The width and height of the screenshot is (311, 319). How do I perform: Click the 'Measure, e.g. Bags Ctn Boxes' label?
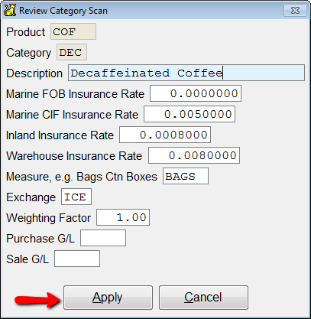tap(82, 177)
